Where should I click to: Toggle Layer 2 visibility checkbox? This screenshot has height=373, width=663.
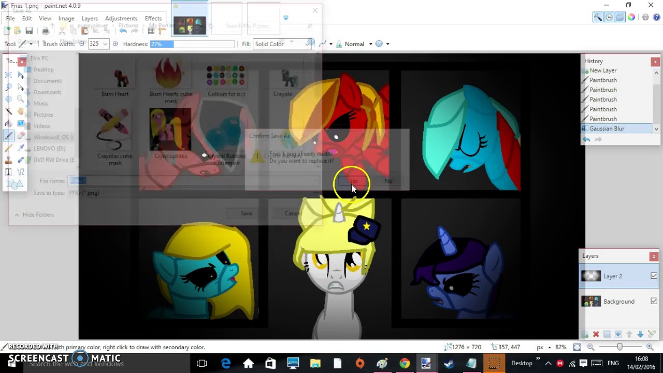(654, 276)
